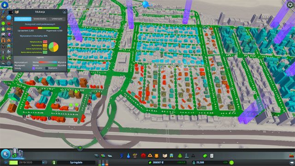Click the education level pie chart

click(53, 47)
